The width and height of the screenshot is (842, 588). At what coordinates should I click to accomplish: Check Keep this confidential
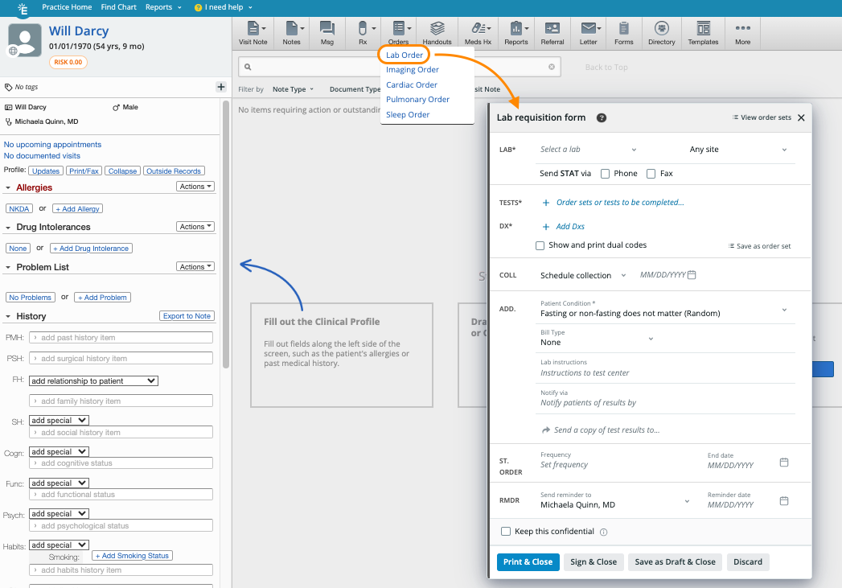(x=506, y=531)
